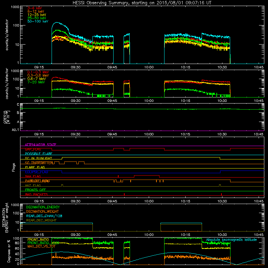Click the 10:00 tick label under GOES plot
The width and height of the screenshot is (268, 268).
click(x=149, y=134)
